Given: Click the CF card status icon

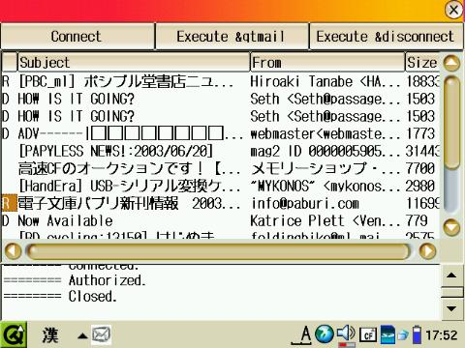Looking at the screenshot, I should [x=368, y=335].
